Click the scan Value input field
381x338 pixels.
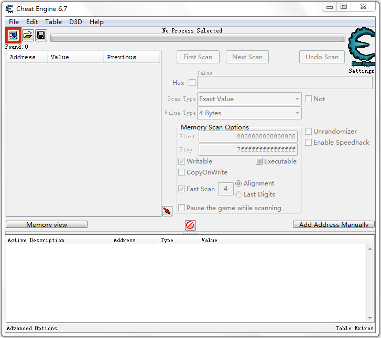285,83
